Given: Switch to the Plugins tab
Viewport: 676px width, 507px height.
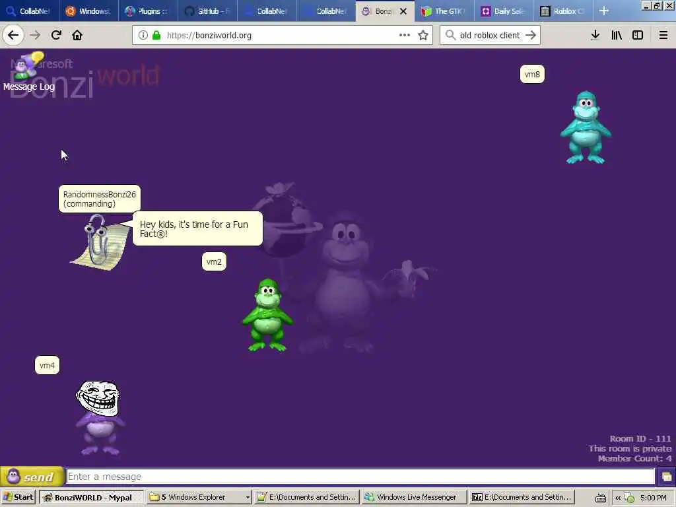Looking at the screenshot, I should coord(148,11).
